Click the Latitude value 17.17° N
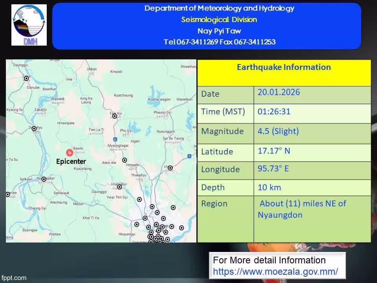Viewport: 377px width, 283px height. coord(274,151)
